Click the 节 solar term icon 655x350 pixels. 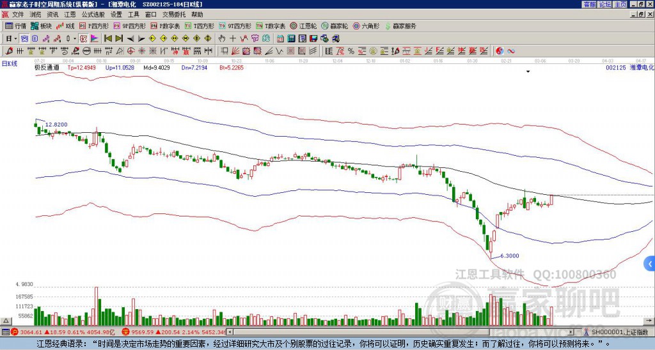tap(255, 39)
